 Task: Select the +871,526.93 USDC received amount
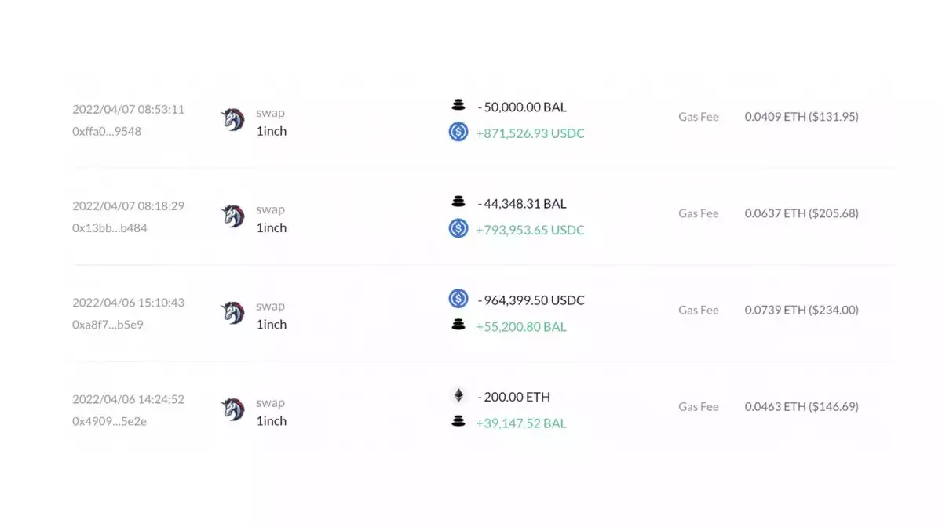[531, 133]
